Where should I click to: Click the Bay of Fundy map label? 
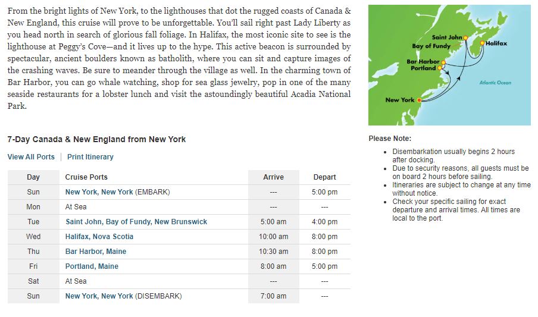point(431,46)
